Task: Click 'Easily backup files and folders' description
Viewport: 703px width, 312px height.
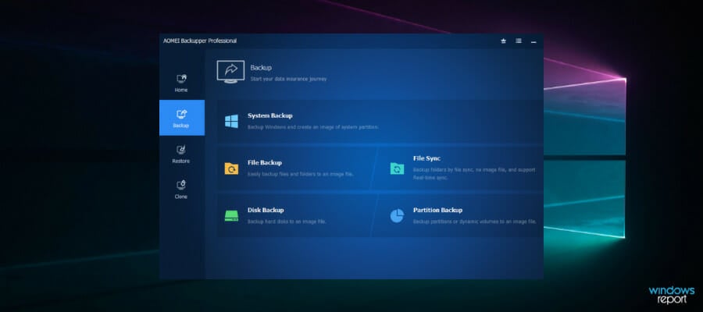Action: click(301, 174)
